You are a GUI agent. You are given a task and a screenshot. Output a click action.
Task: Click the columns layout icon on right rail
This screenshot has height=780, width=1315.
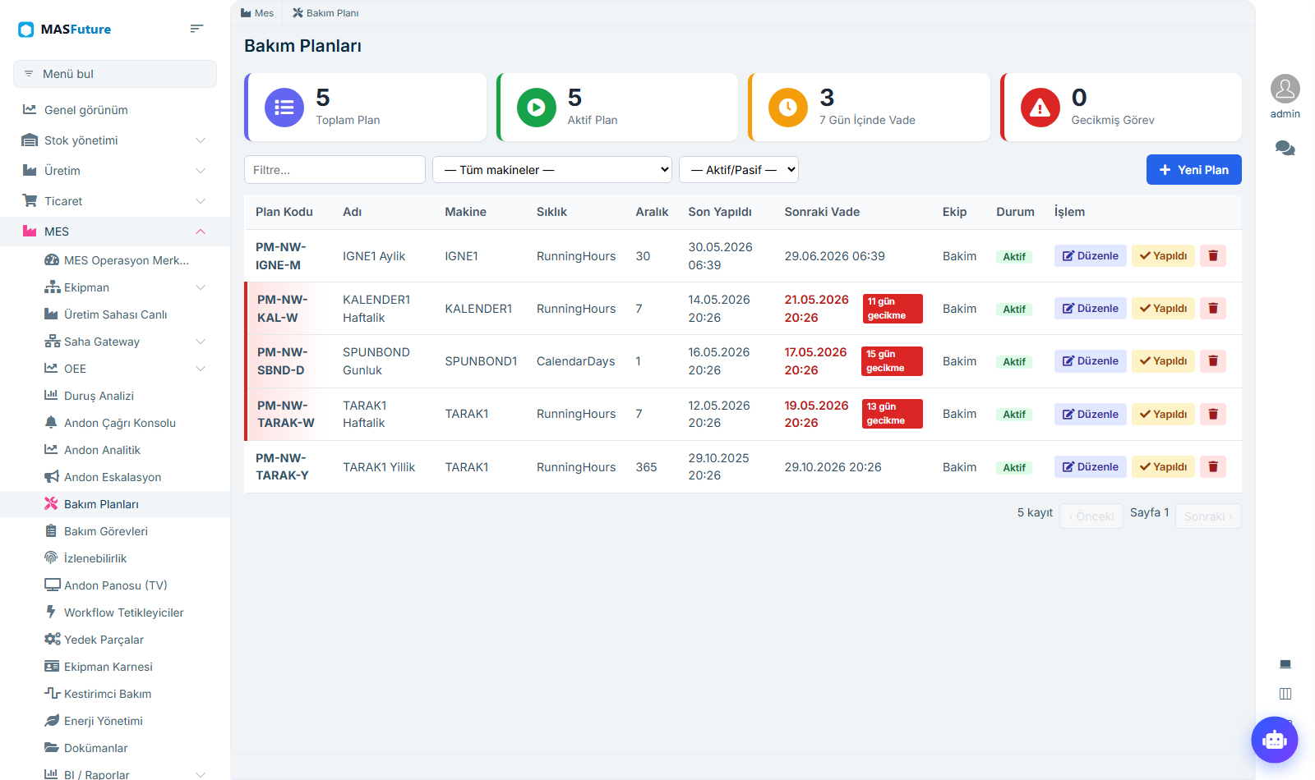(x=1285, y=694)
